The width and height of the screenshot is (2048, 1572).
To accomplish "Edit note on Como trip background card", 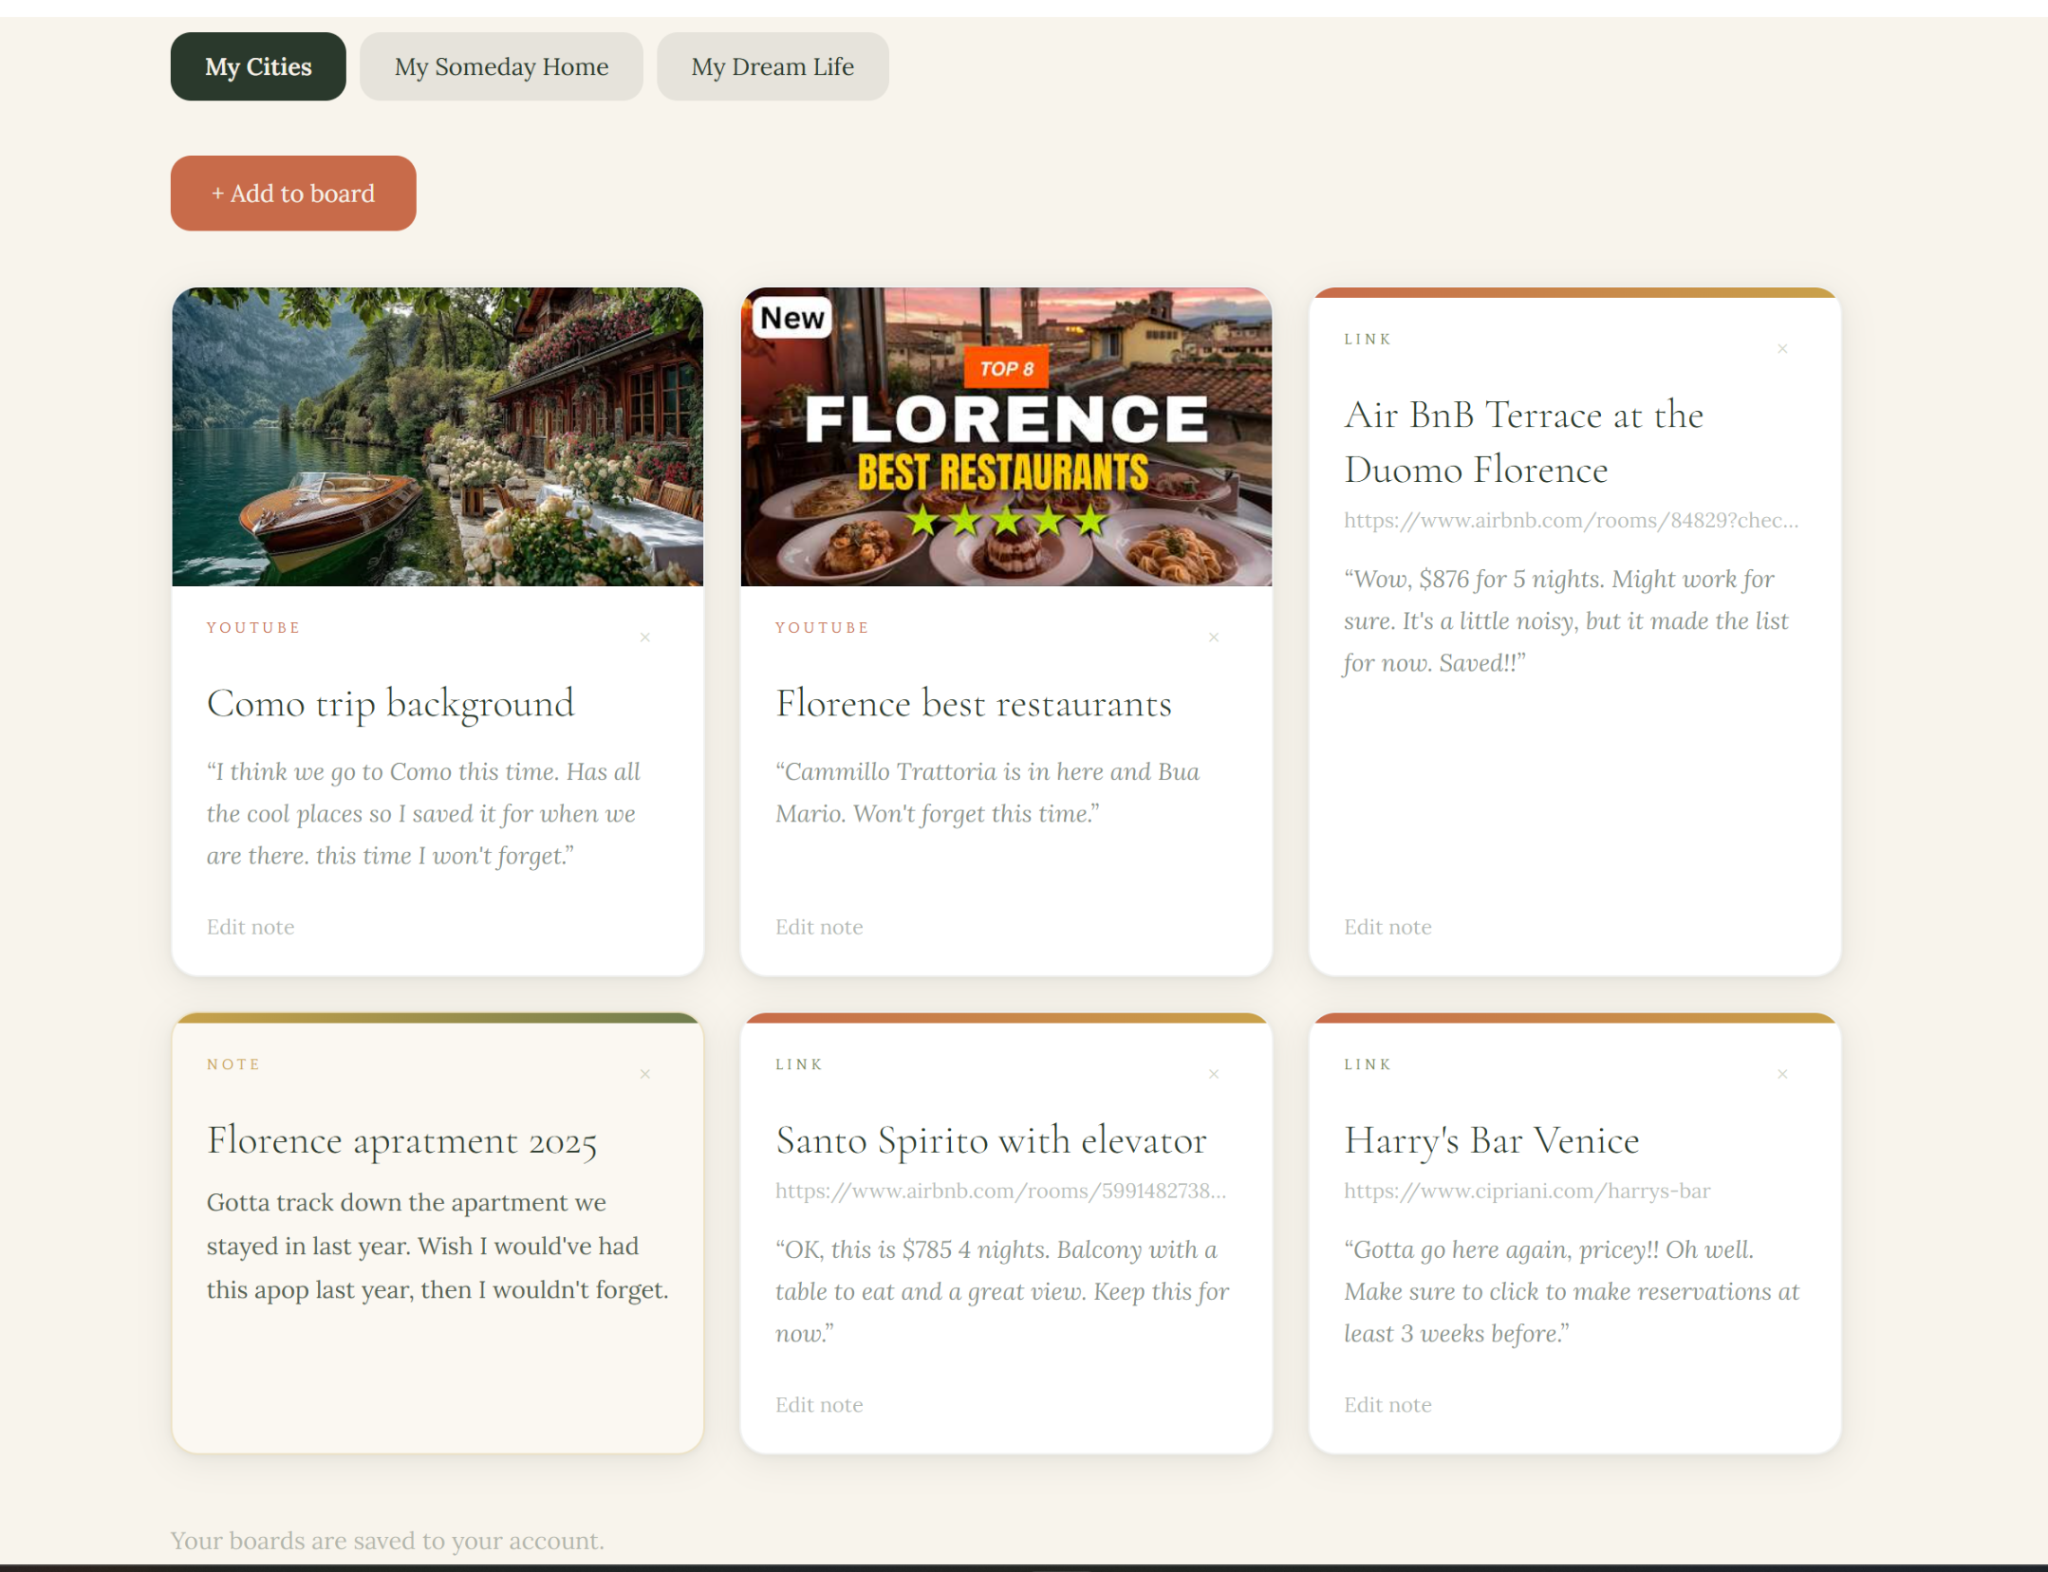I will pos(251,927).
